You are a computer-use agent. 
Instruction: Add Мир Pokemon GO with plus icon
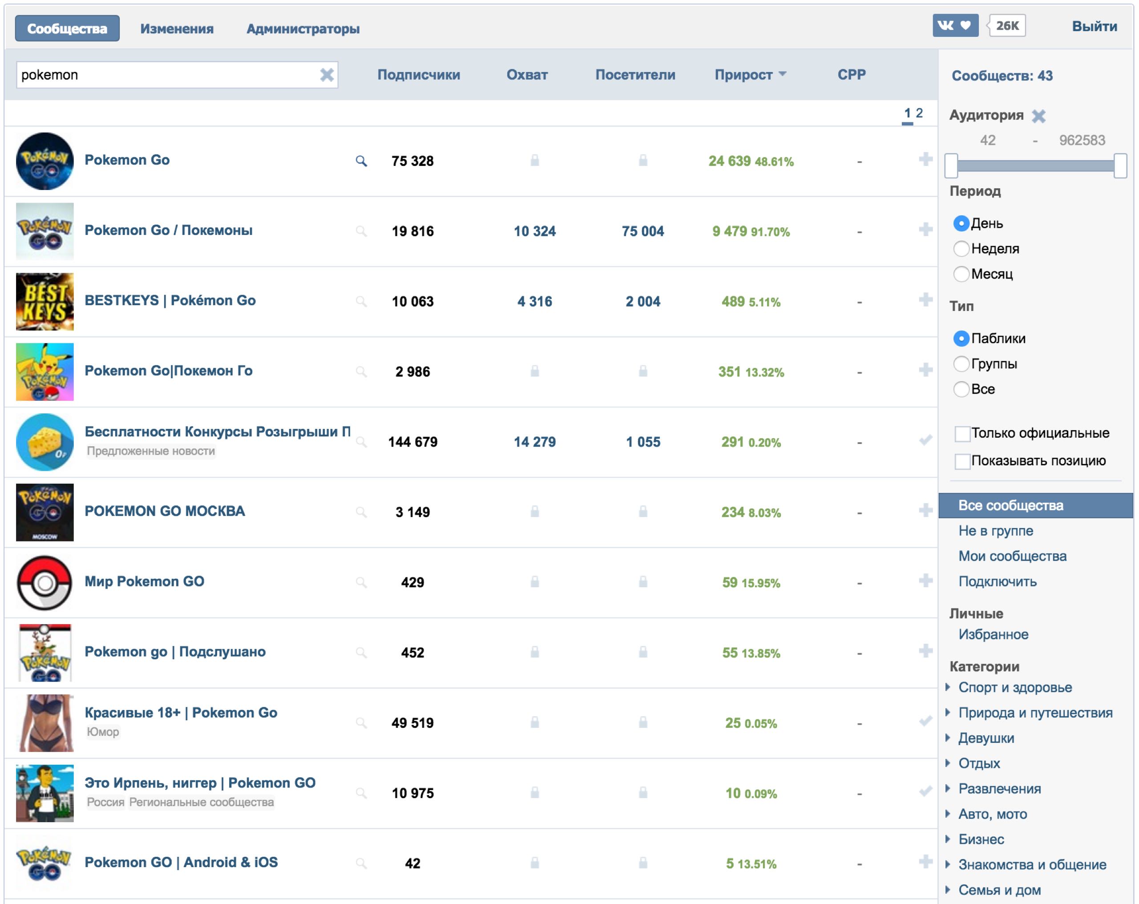click(925, 580)
